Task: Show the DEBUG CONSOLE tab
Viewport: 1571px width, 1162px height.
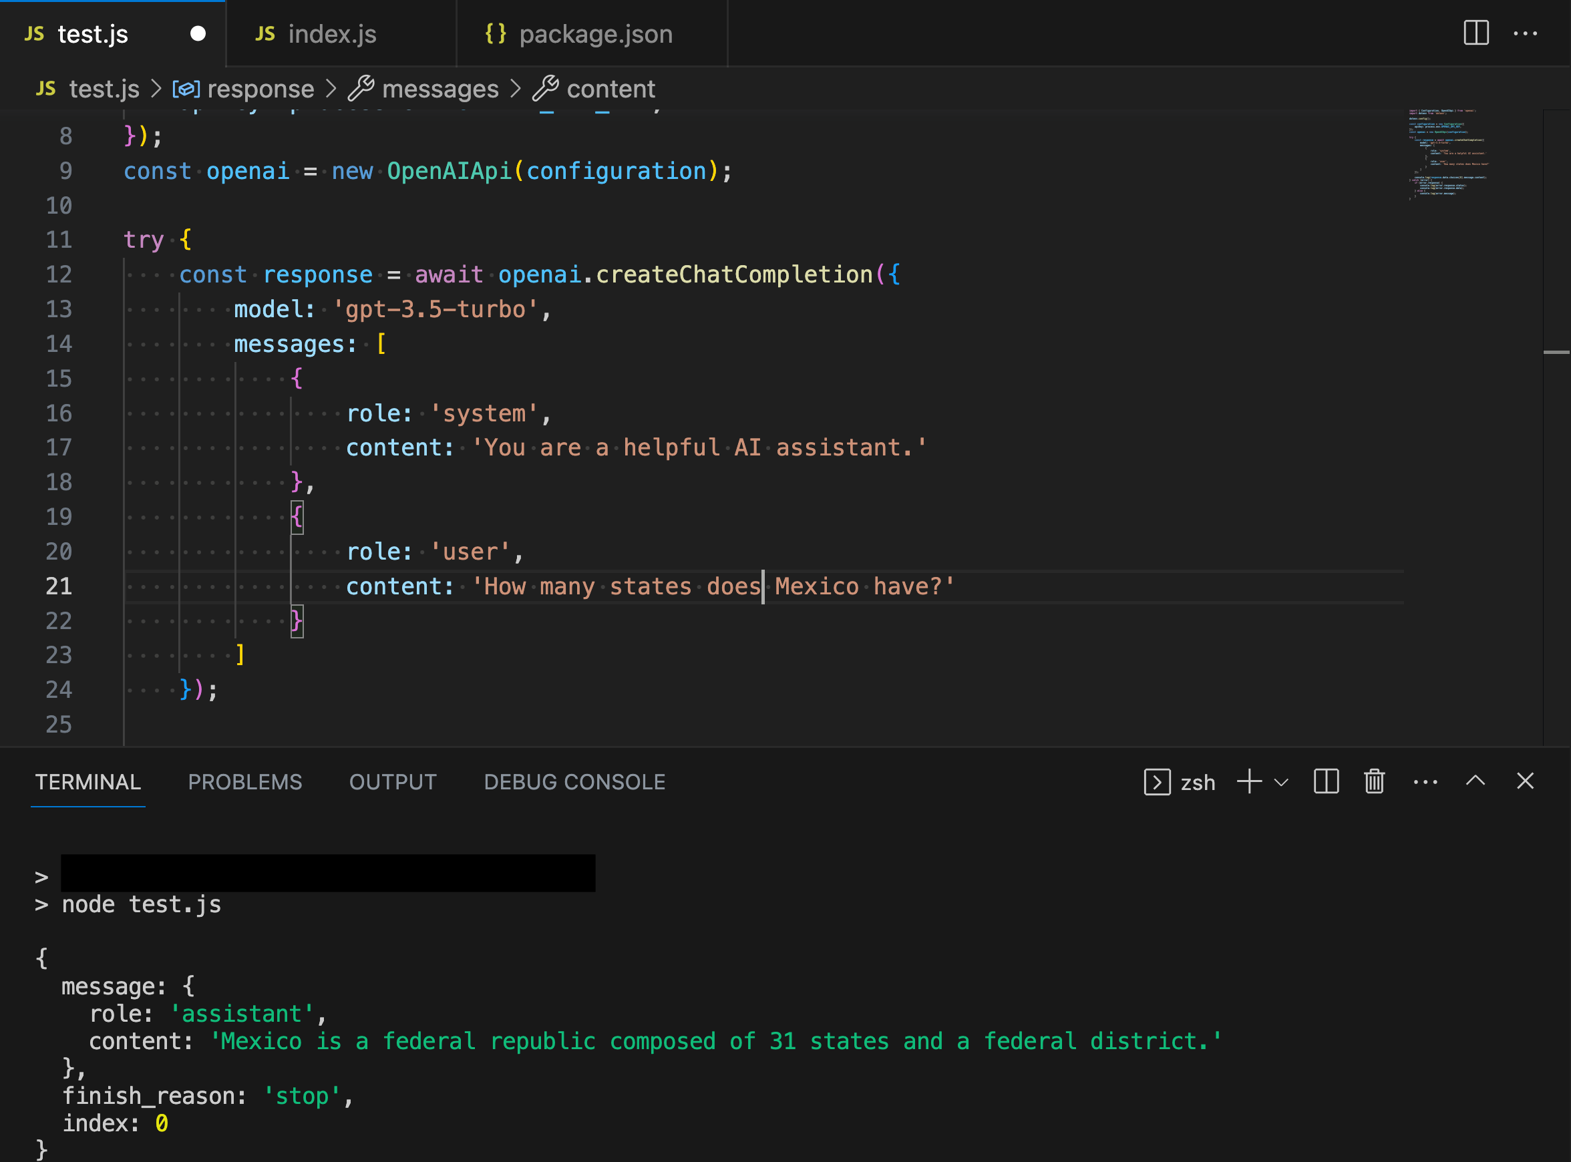Action: pos(574,781)
